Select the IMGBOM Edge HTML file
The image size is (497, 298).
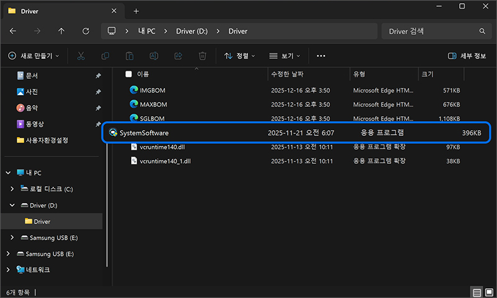[x=152, y=90]
